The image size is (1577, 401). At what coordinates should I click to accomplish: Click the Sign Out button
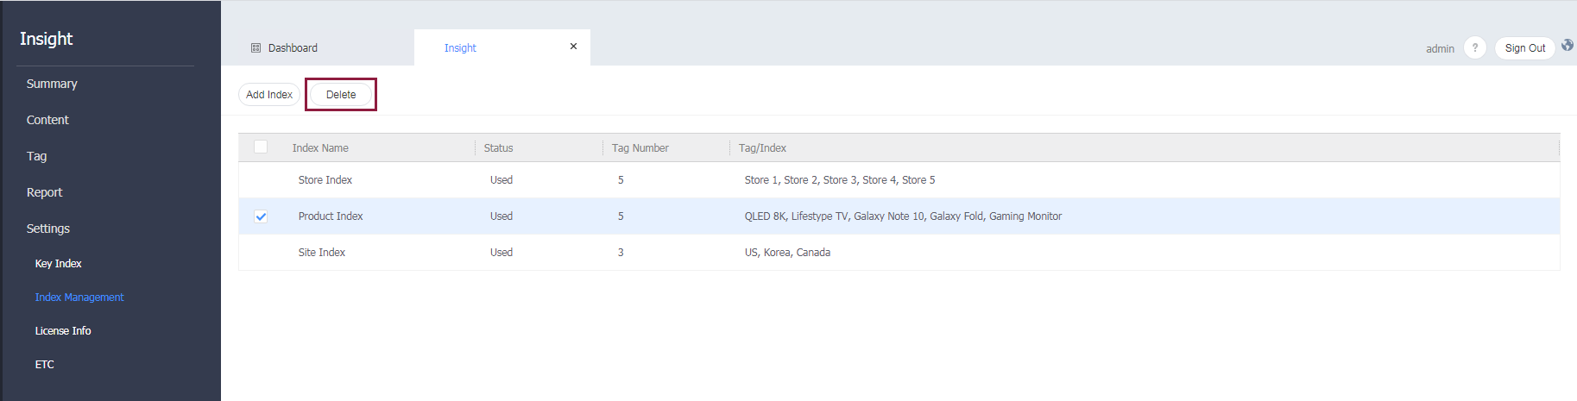point(1524,48)
